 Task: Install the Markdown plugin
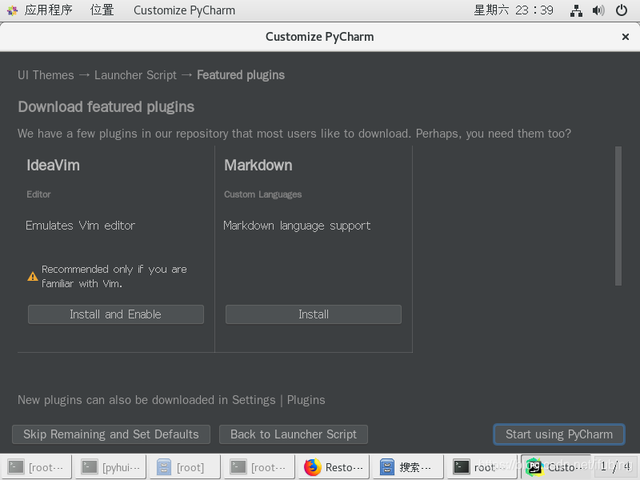click(x=313, y=314)
